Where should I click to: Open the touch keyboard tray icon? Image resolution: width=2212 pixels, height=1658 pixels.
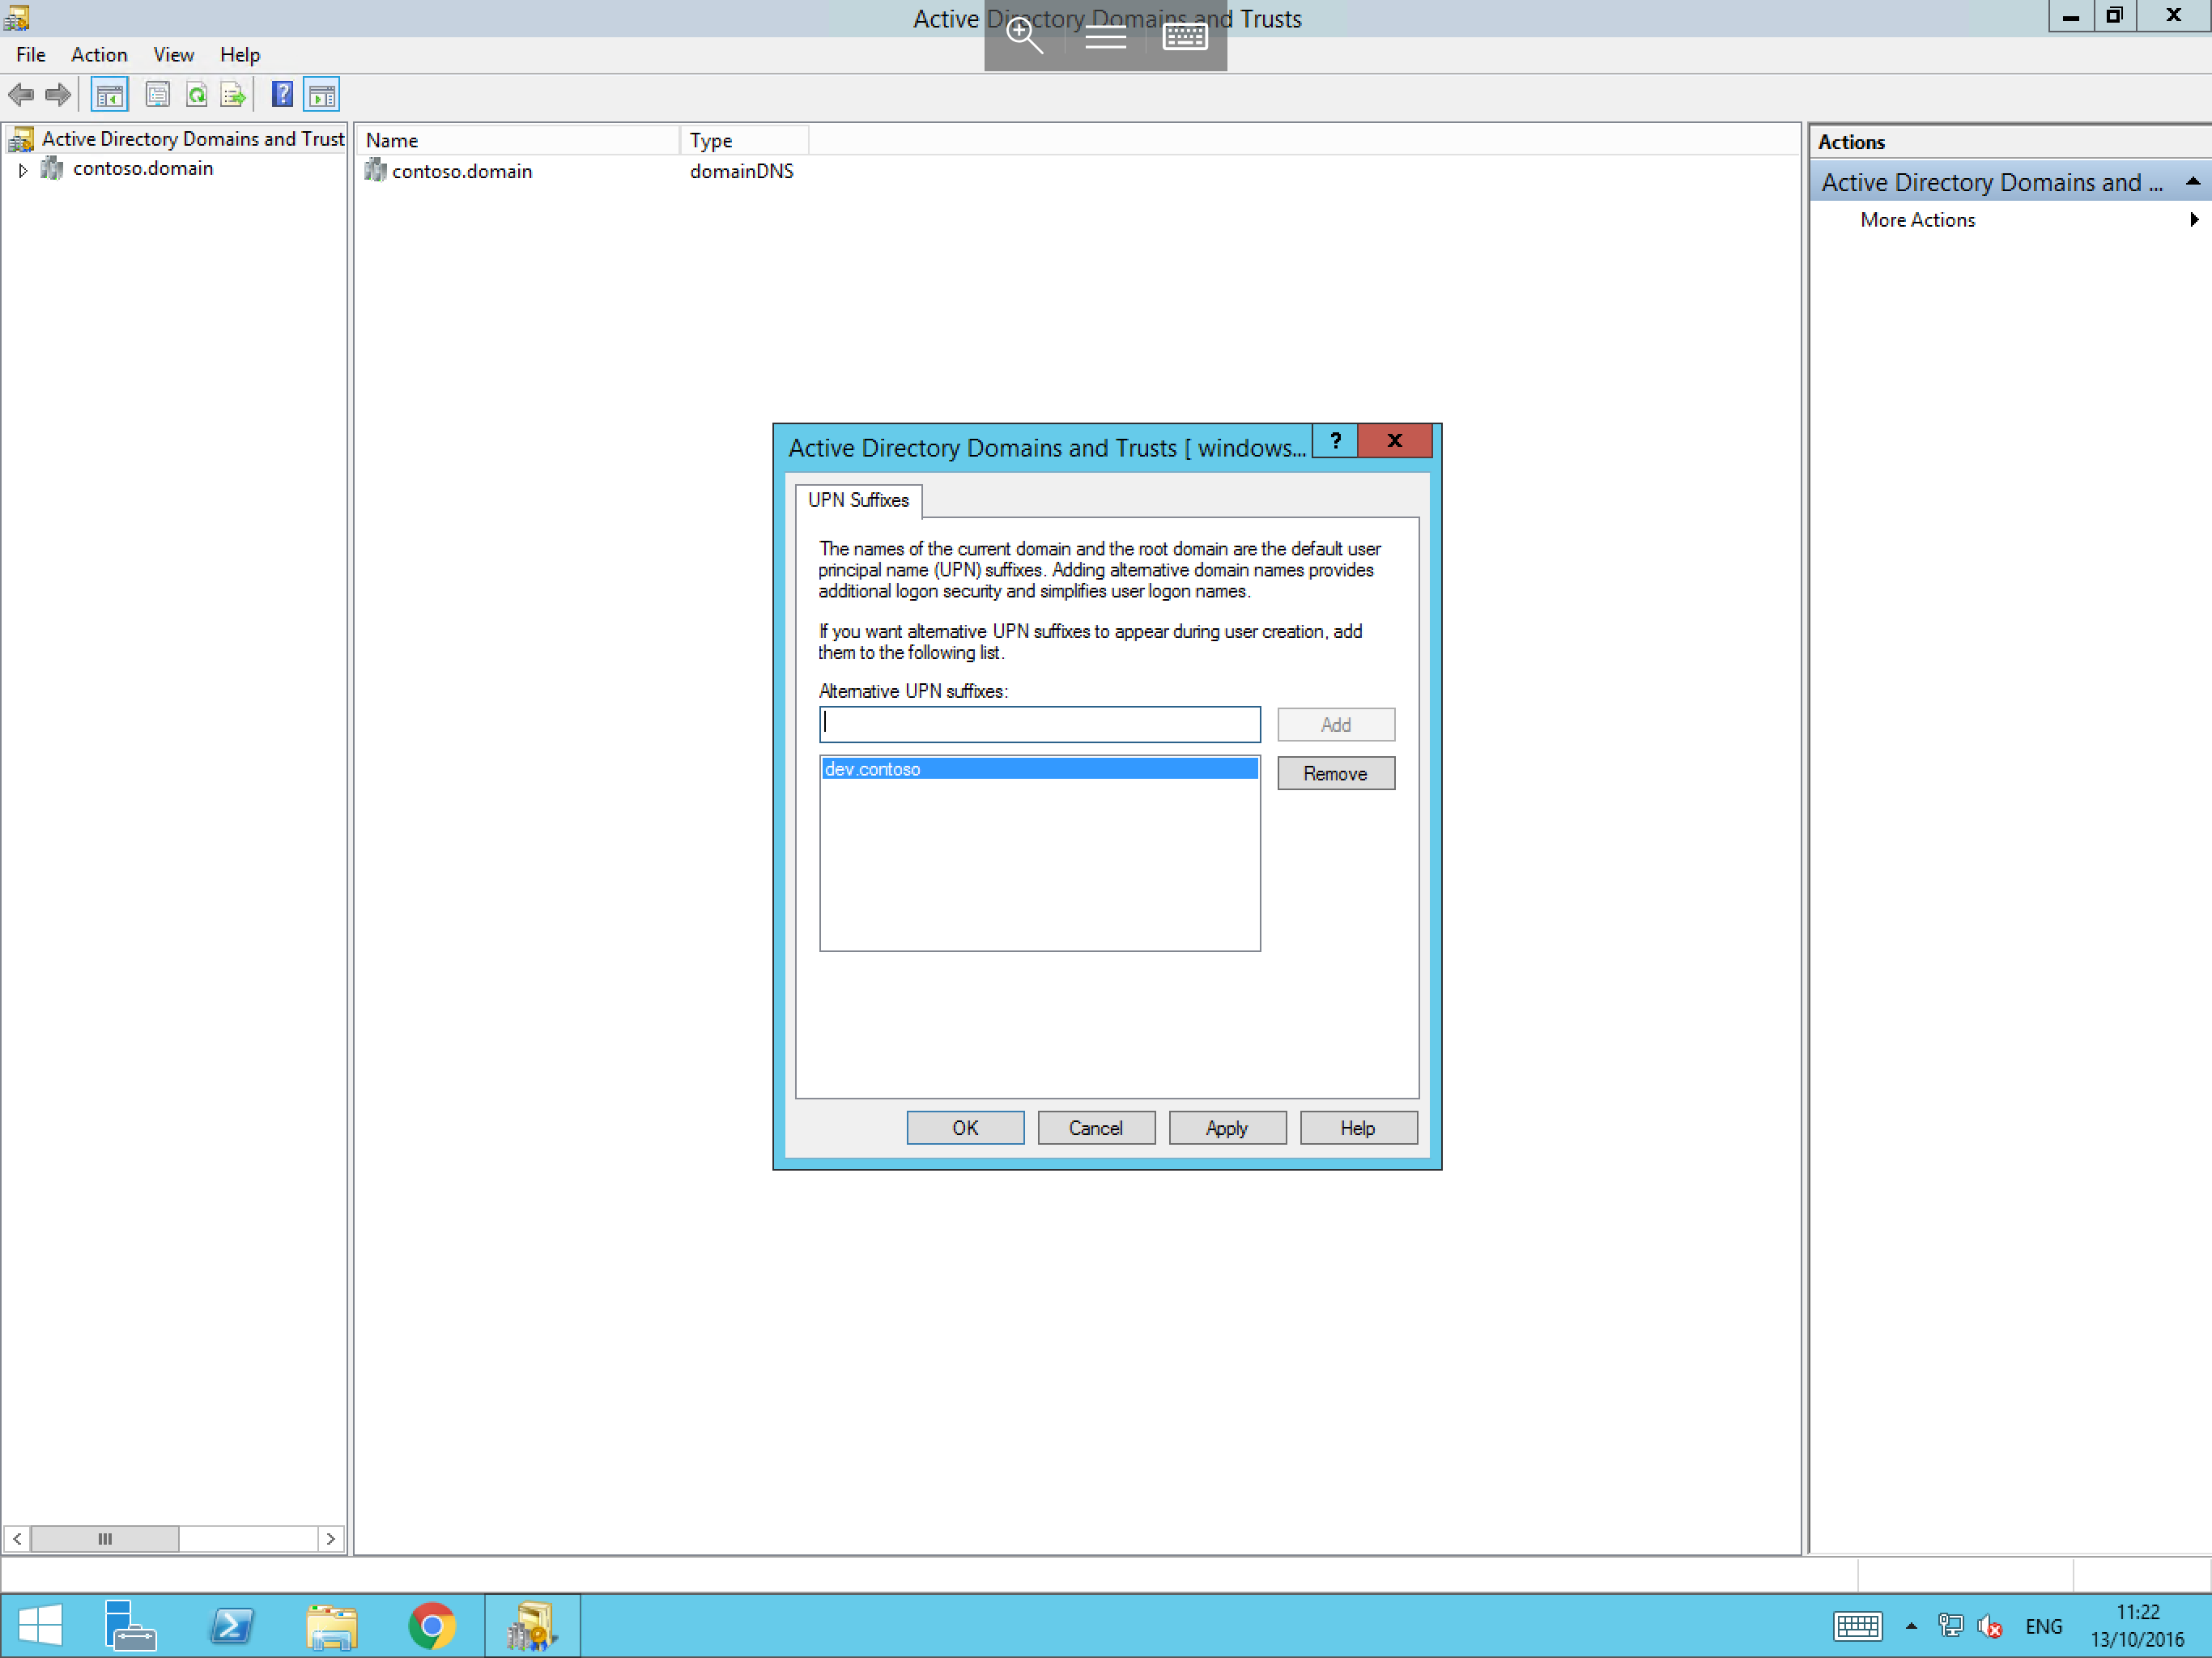tap(1857, 1626)
